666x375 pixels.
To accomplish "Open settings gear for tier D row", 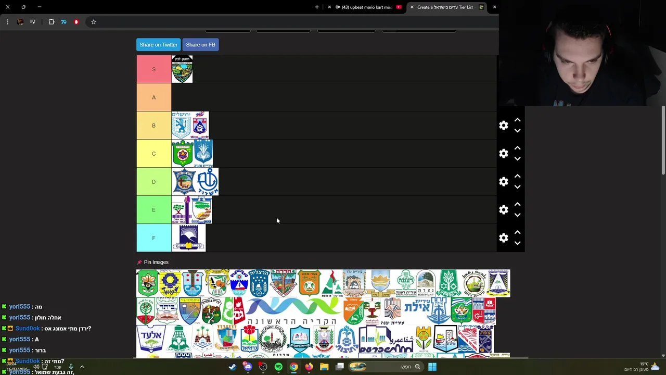I will click(504, 182).
